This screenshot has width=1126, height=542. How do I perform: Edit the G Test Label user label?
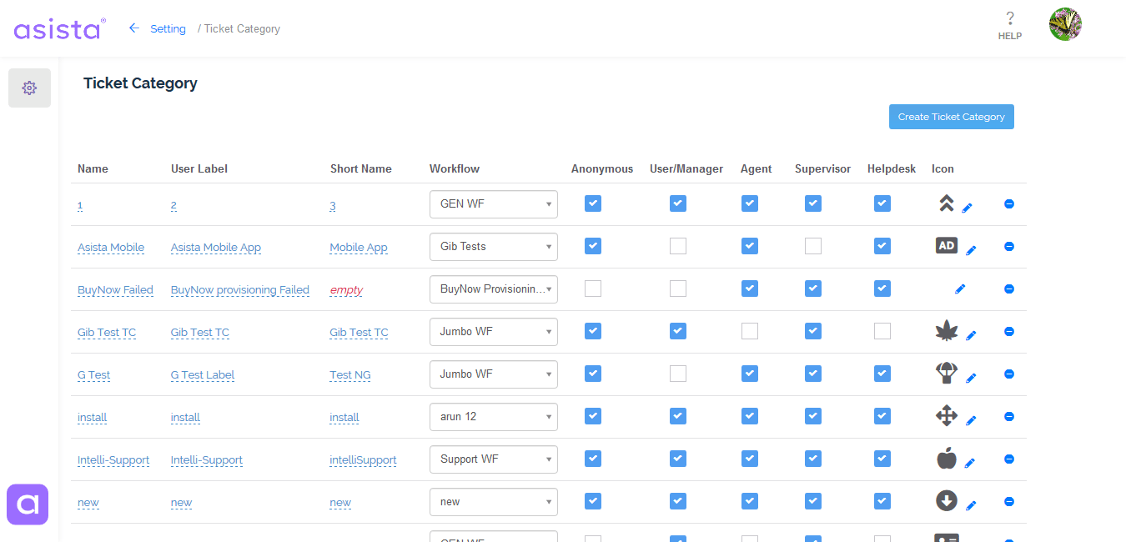203,375
